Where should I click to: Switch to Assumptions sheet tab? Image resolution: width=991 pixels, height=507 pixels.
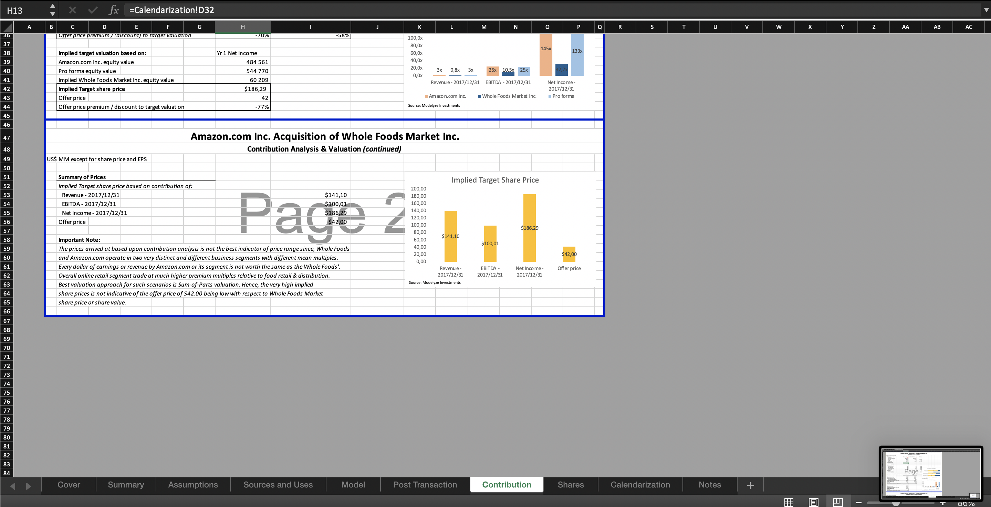[193, 485]
